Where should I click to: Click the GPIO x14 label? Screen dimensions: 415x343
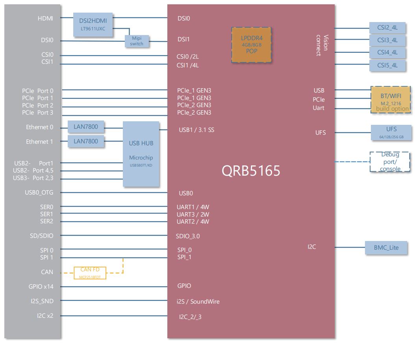click(41, 286)
